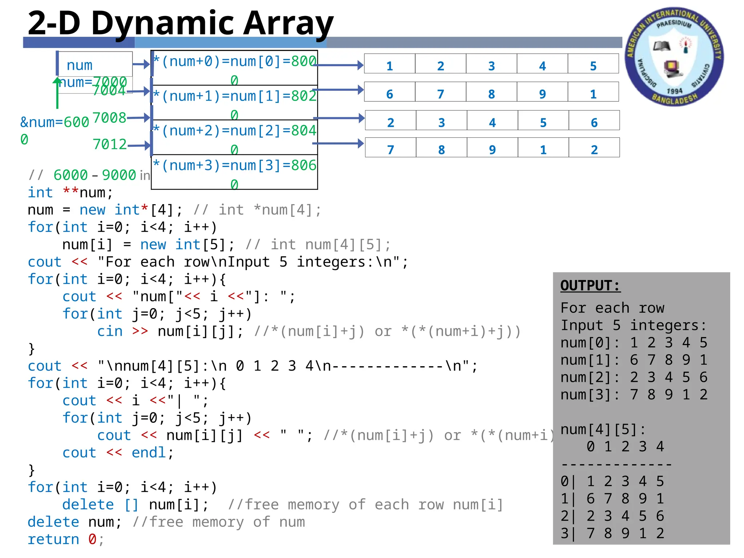
Task: Click cell 1 in diagram row 1-2-3-4-5
Action: [x=390, y=64]
